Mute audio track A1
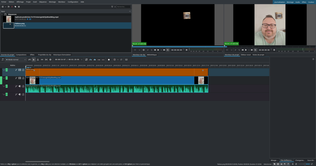 pyautogui.click(x=19, y=86)
